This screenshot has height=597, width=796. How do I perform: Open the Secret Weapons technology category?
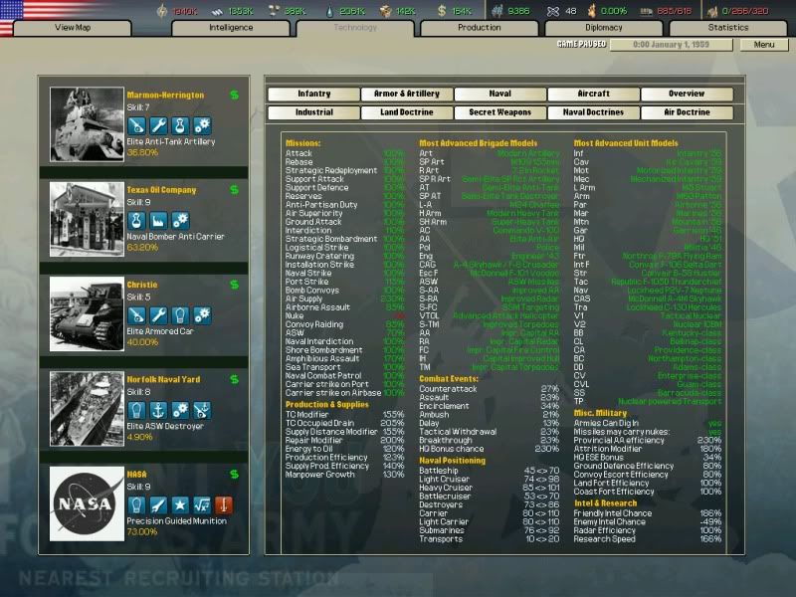498,112
